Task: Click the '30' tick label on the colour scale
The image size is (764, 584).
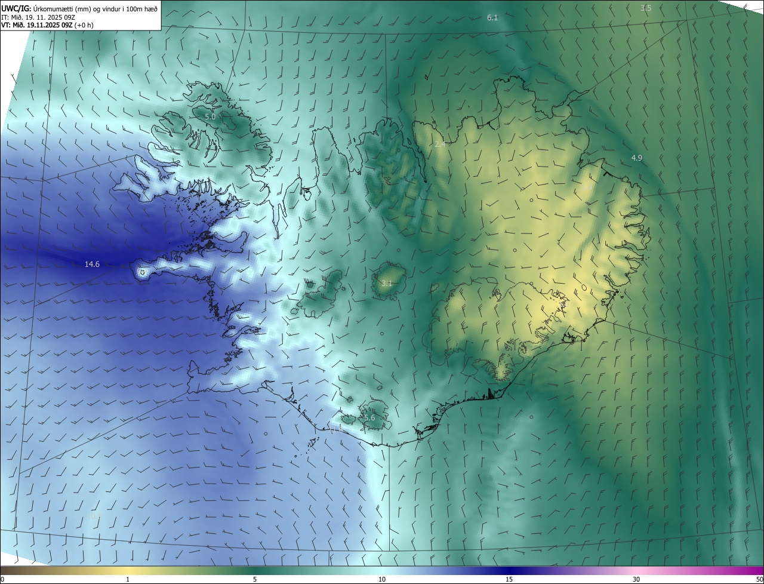Action: pyautogui.click(x=636, y=580)
